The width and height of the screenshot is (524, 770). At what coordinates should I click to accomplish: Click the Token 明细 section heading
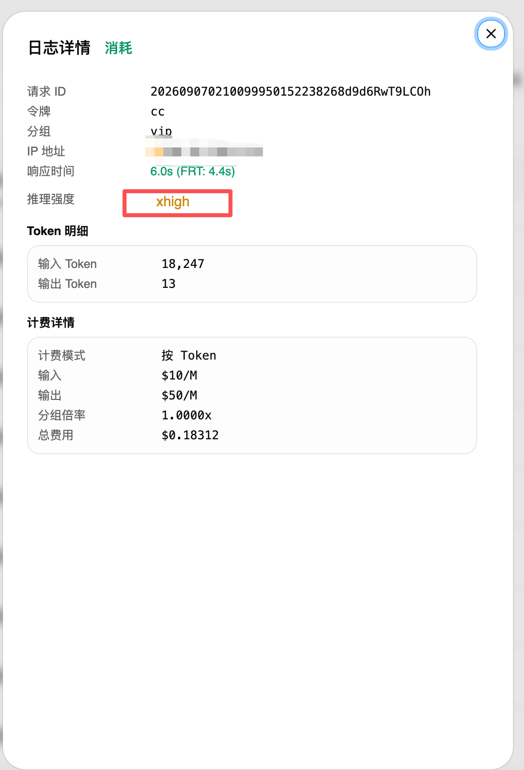58,231
